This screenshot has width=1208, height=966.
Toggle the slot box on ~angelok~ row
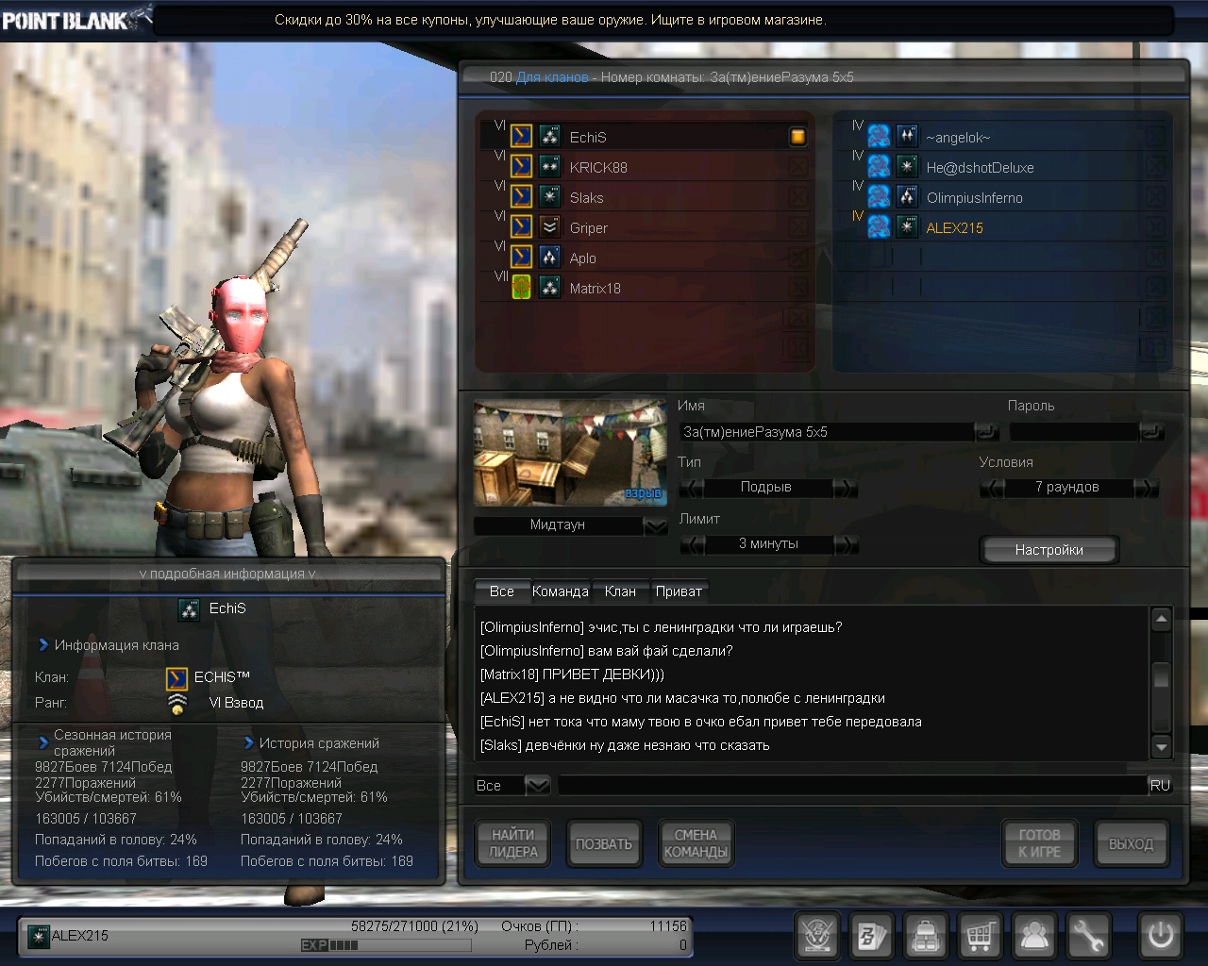(1154, 137)
